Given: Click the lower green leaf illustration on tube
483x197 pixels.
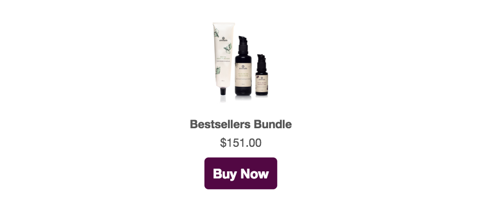Looking at the screenshot, I should point(218,70).
